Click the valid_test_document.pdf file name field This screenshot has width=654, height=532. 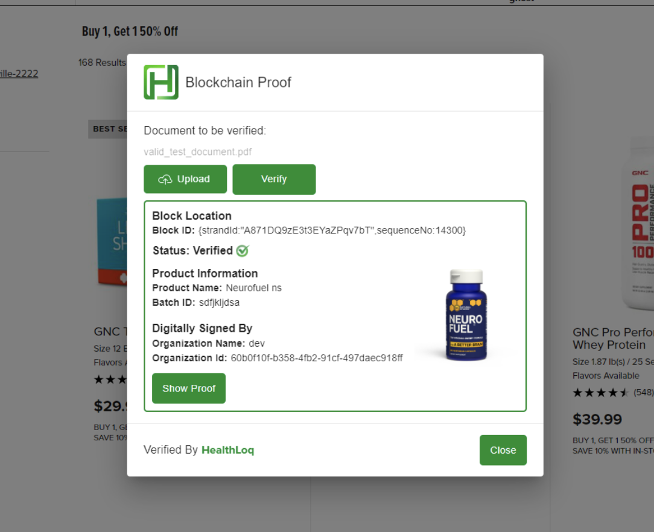[x=198, y=152]
